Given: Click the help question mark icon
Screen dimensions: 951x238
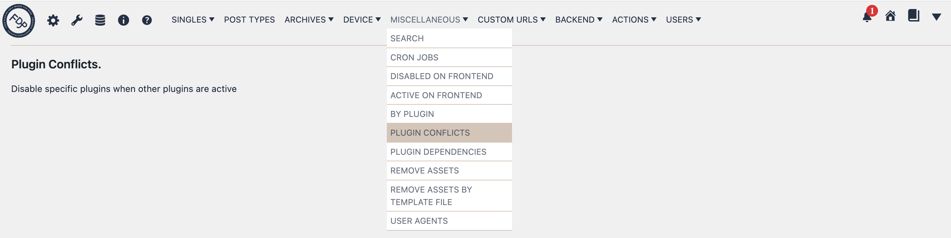Looking at the screenshot, I should 147,20.
